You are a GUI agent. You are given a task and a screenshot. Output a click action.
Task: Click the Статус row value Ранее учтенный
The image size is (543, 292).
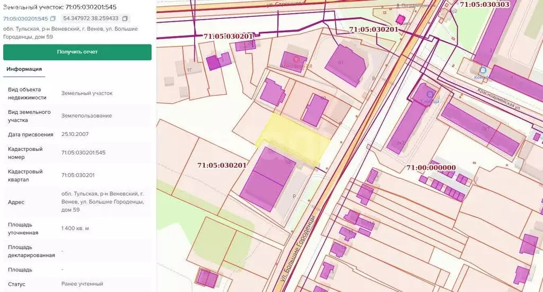[82, 284]
